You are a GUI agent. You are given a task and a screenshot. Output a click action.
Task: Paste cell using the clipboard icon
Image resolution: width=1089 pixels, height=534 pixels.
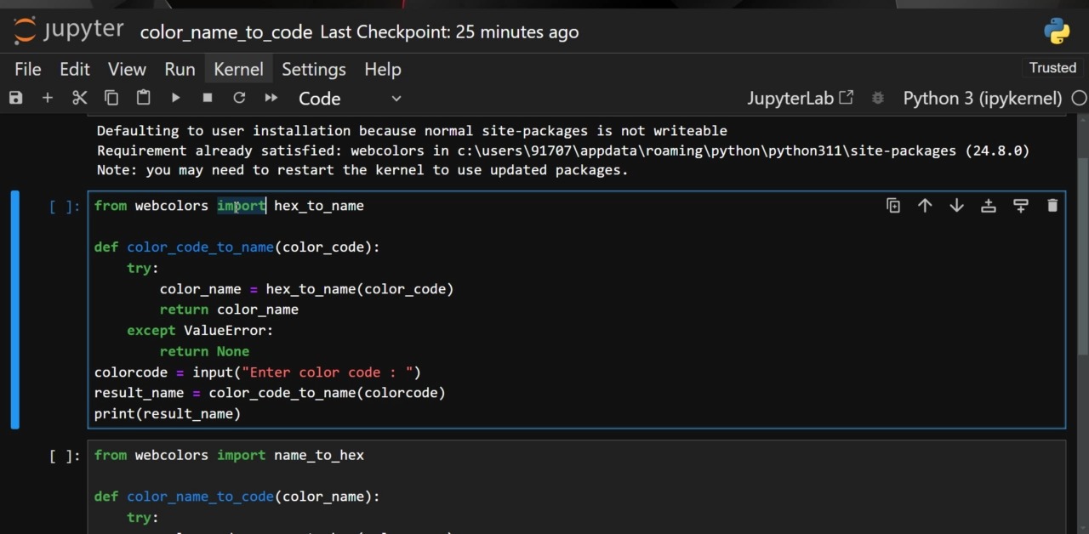pos(144,98)
